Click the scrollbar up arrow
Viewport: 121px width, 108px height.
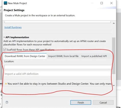click(x=114, y=23)
